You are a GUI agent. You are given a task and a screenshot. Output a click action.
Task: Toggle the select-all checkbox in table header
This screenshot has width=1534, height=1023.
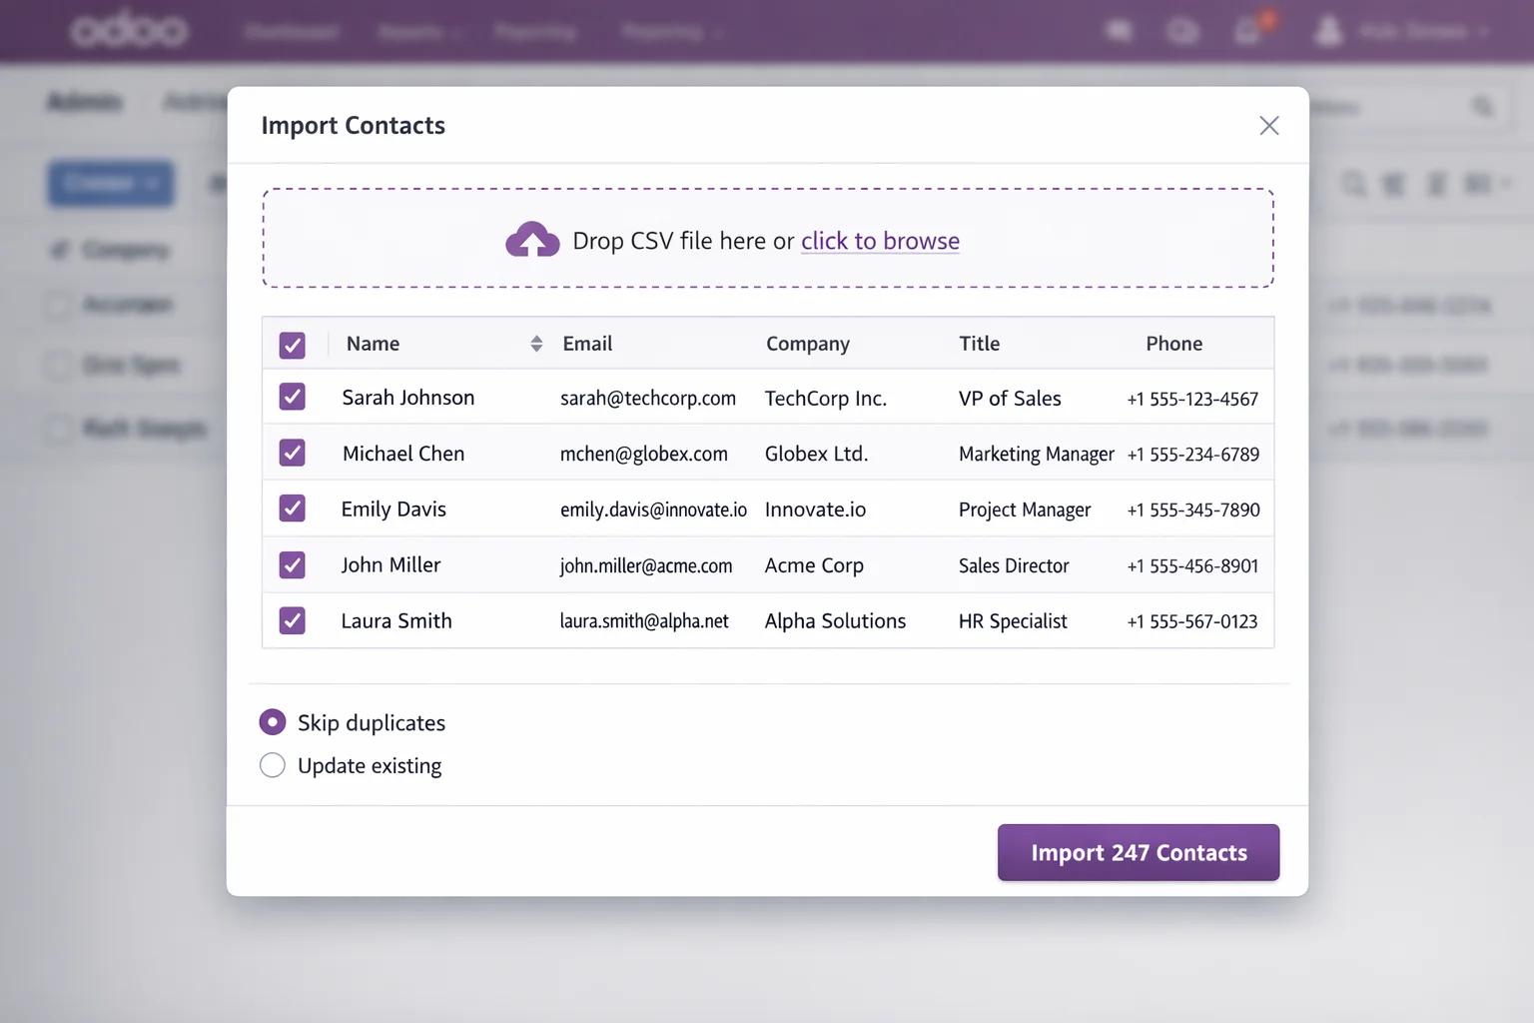coord(293,346)
